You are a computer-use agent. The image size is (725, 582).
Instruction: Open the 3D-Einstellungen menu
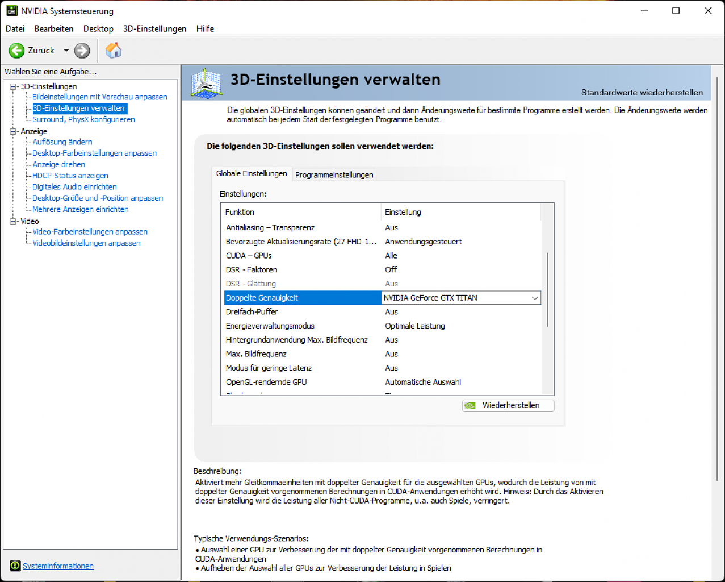[x=154, y=28]
